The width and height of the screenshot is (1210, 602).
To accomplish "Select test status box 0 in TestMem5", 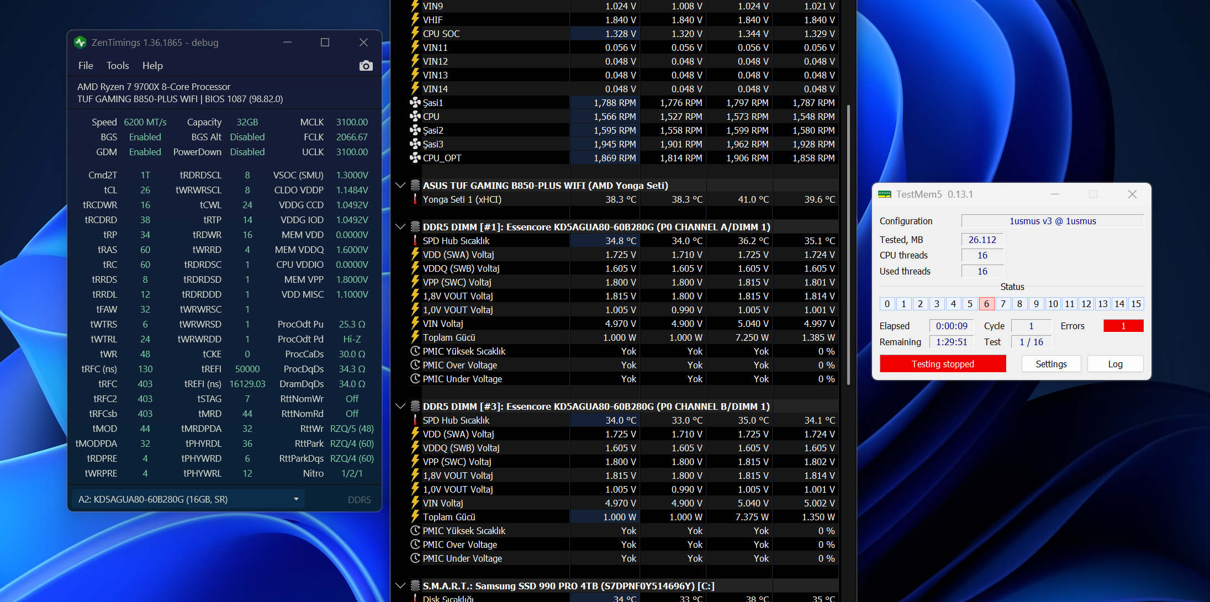I will [x=887, y=304].
